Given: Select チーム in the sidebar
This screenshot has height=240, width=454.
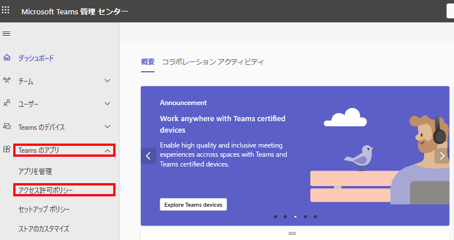Looking at the screenshot, I should tap(26, 82).
